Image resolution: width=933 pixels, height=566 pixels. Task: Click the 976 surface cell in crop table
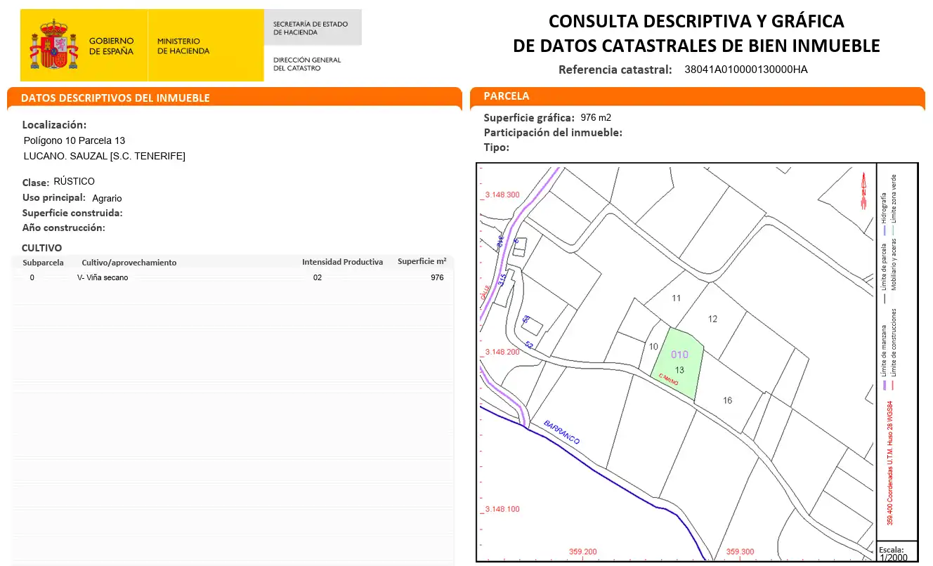437,277
